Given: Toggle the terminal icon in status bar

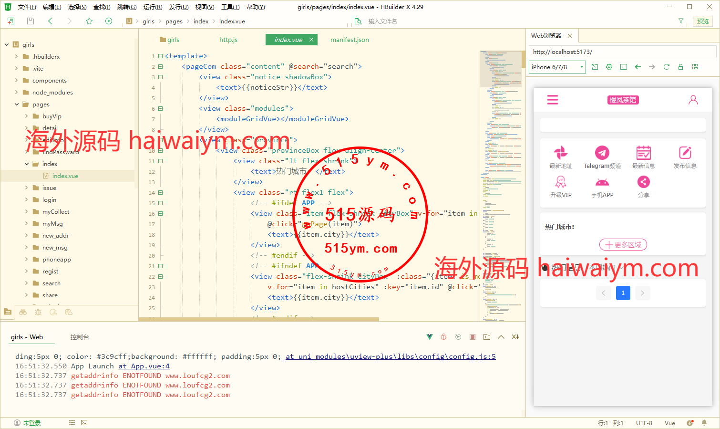Looking at the screenshot, I should (84, 423).
